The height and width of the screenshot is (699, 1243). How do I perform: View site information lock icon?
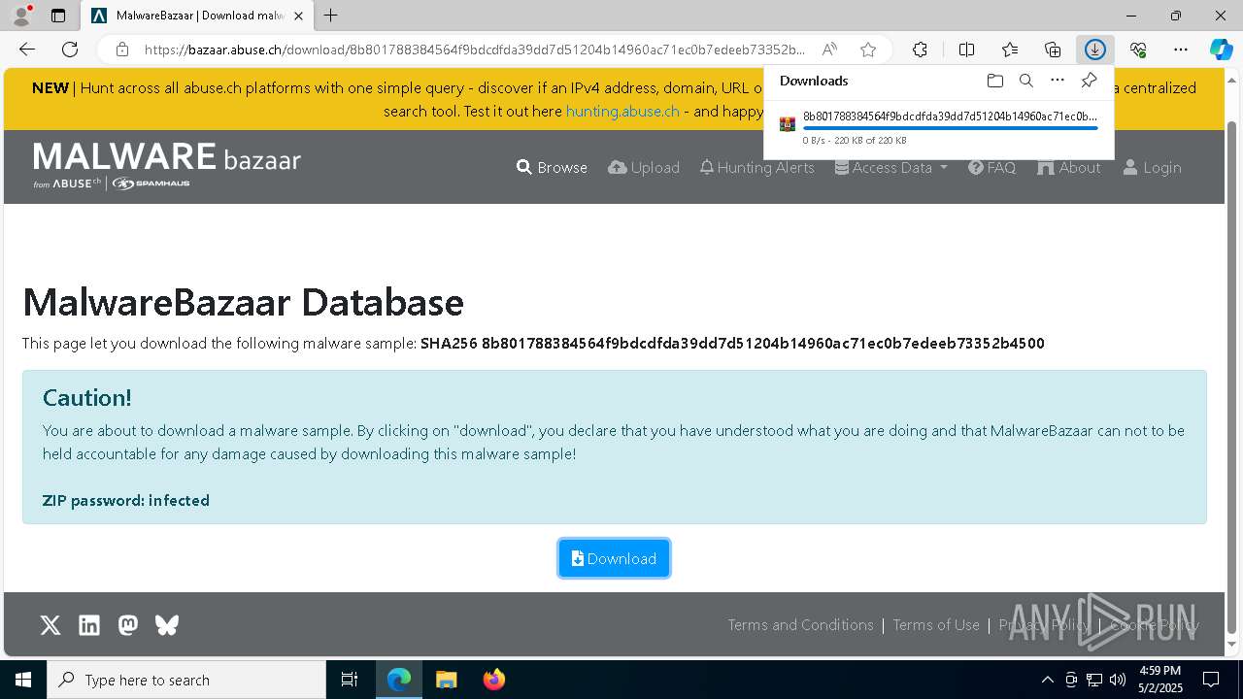[122, 50]
